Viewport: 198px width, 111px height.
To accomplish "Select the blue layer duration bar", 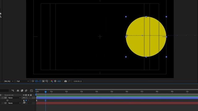I will [117, 98].
